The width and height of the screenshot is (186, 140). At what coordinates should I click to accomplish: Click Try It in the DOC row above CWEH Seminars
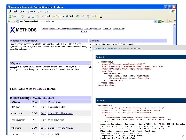(x=44, y=113)
